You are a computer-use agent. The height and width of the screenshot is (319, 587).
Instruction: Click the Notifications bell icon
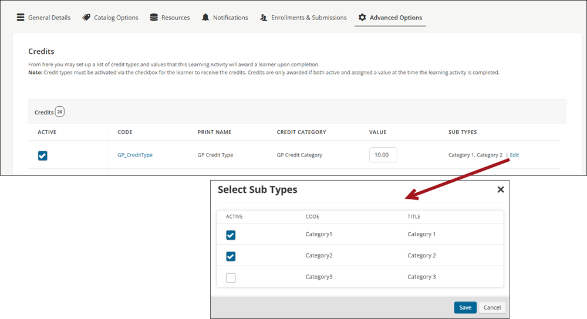[x=205, y=17]
